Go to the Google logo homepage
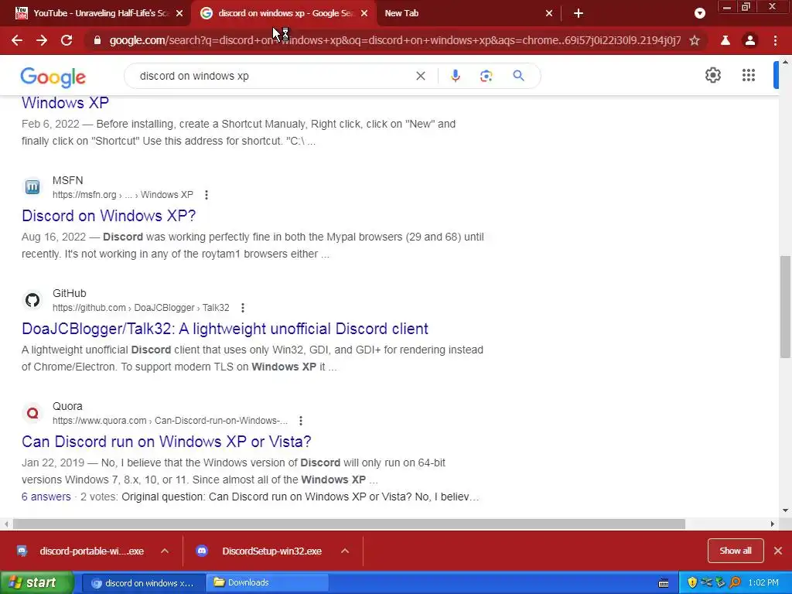The height and width of the screenshot is (594, 792). point(53,77)
